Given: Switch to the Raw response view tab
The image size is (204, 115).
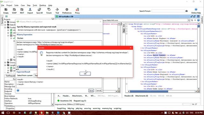Looking at the screenshot, I should pos(124,31).
